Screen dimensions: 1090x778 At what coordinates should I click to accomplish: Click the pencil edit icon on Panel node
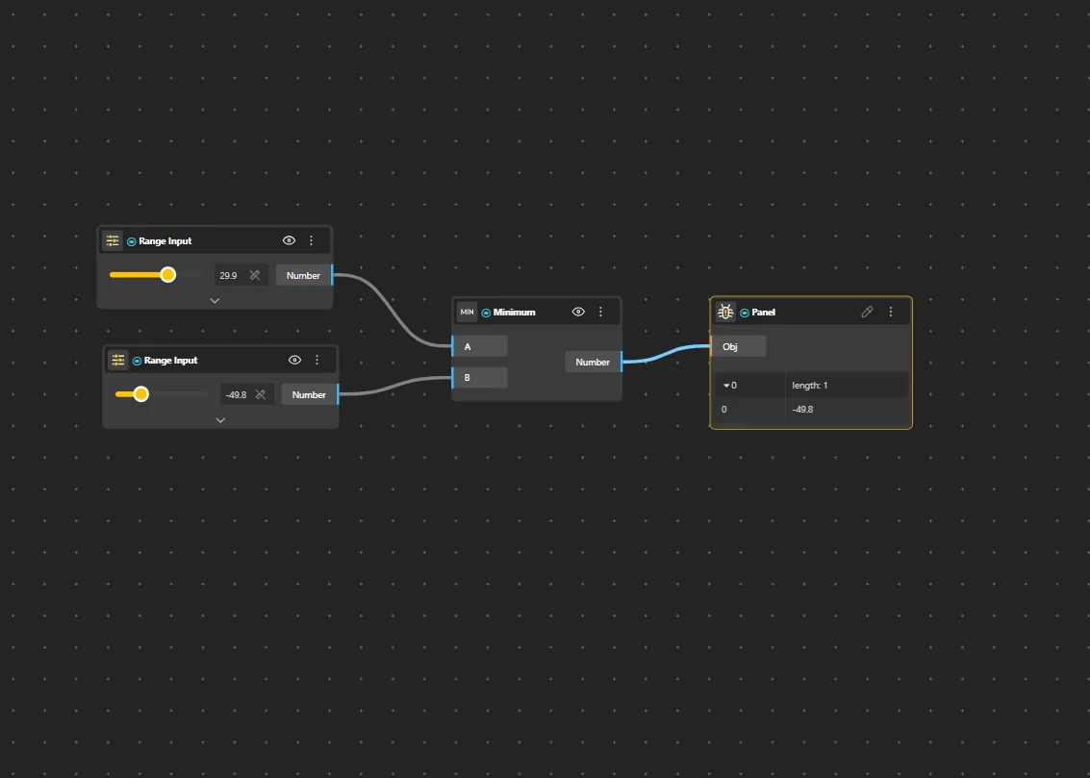pos(867,312)
